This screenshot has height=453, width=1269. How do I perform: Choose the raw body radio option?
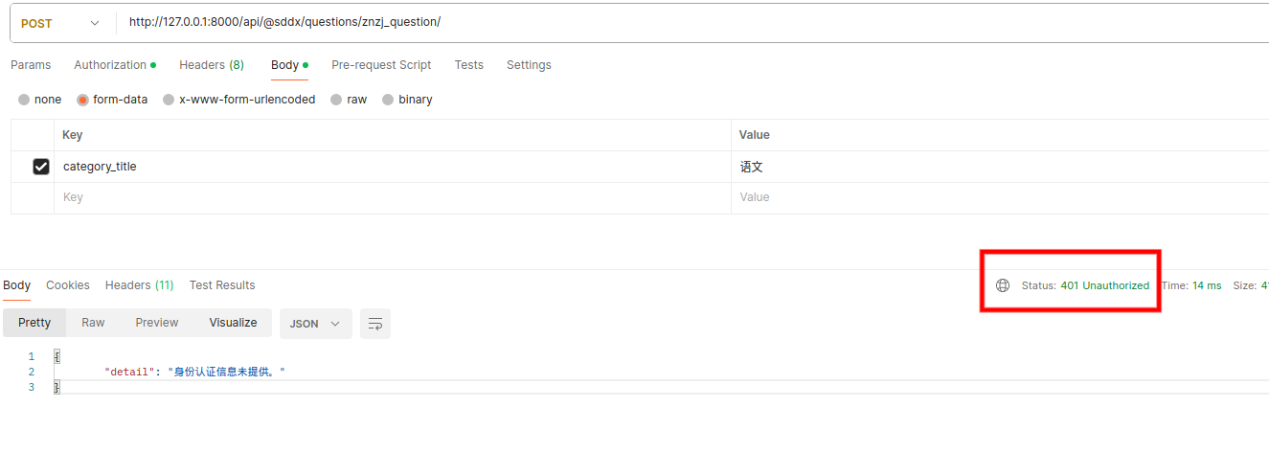point(336,100)
